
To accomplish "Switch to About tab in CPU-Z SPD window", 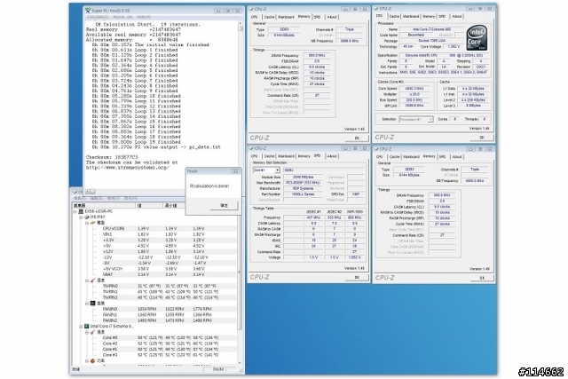I will click(331, 156).
